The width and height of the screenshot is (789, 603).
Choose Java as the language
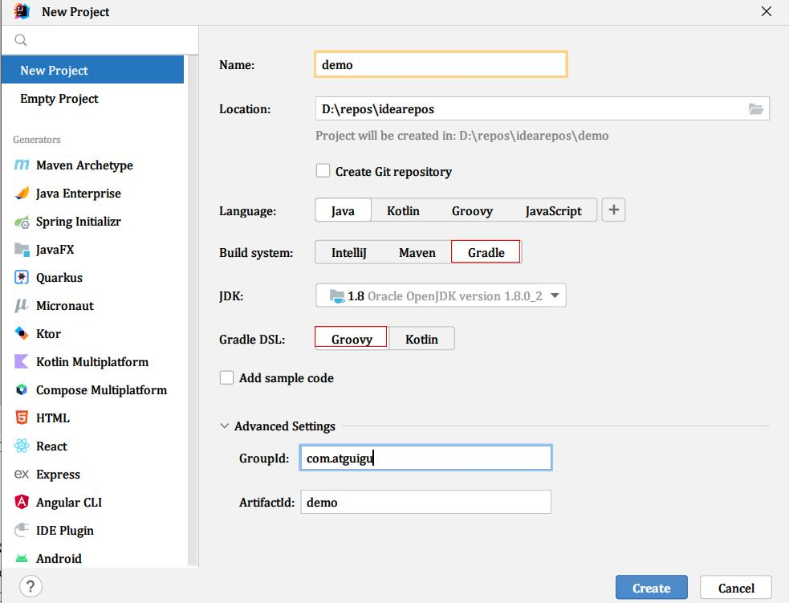(343, 210)
